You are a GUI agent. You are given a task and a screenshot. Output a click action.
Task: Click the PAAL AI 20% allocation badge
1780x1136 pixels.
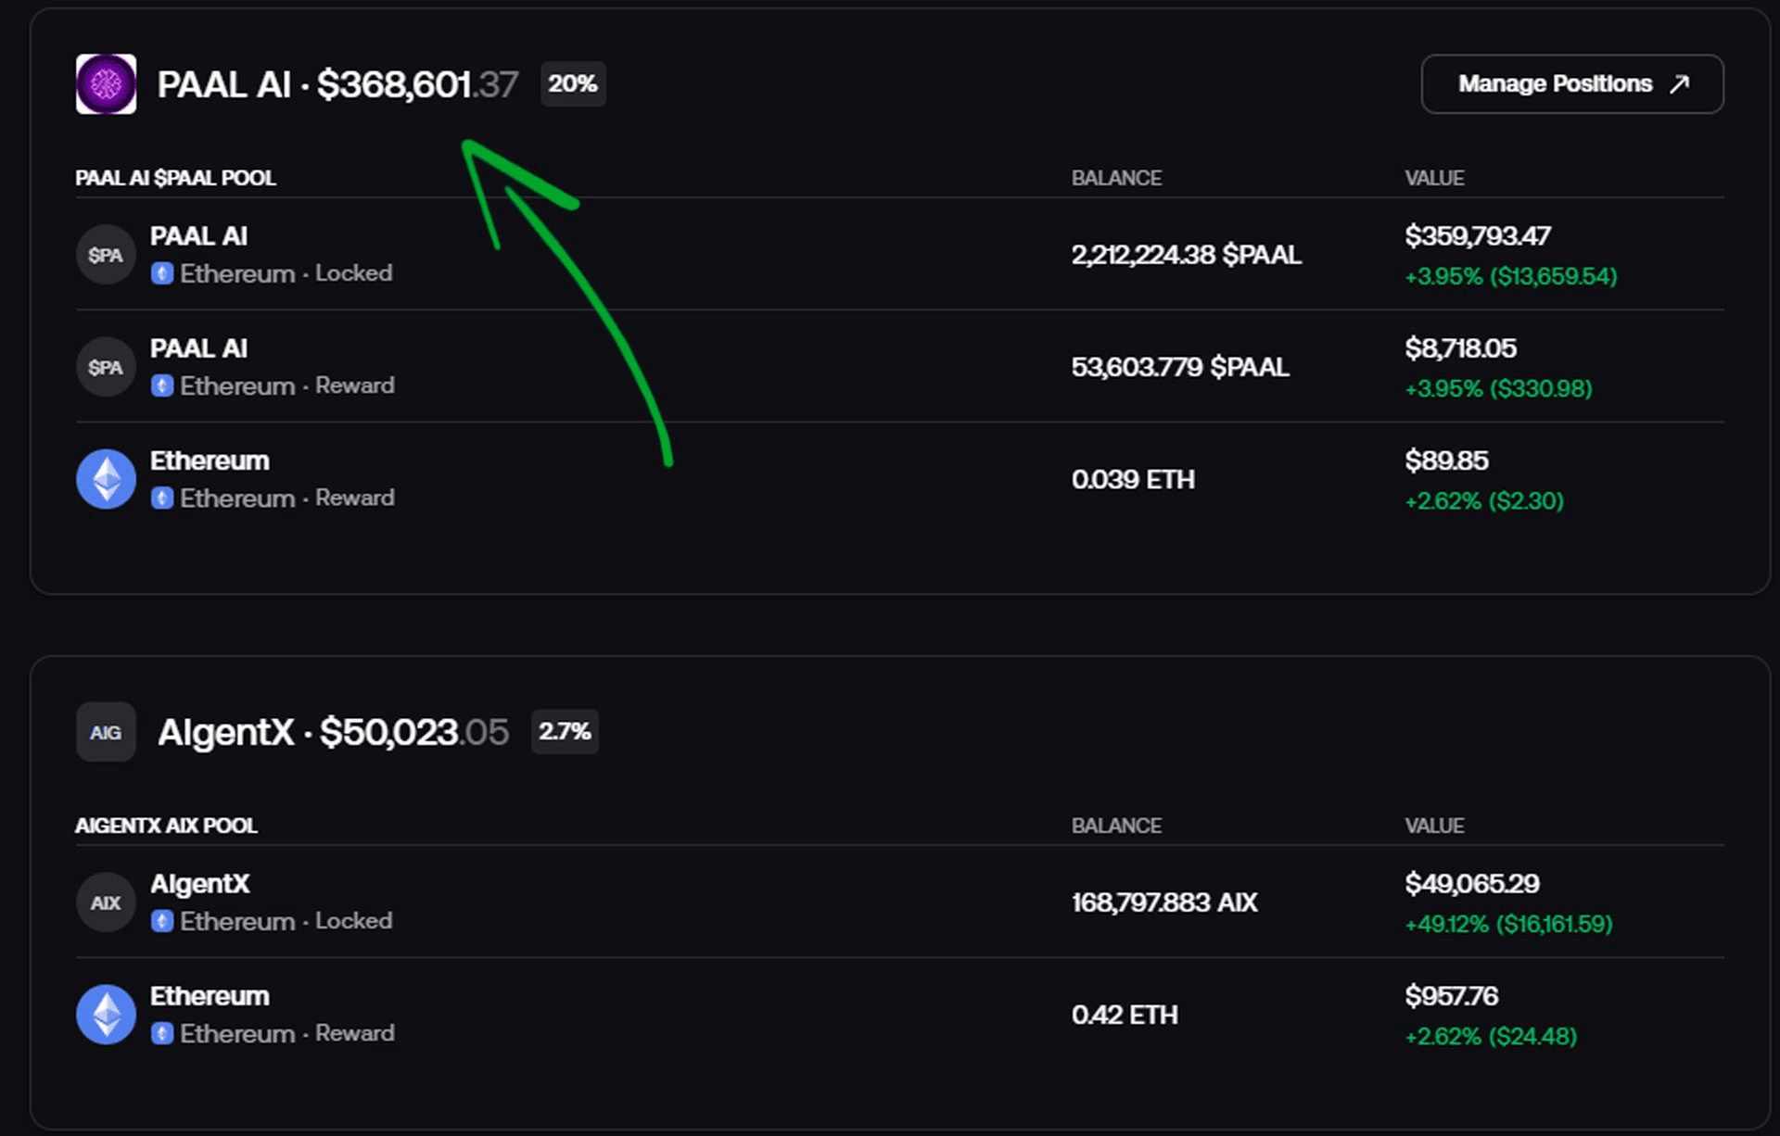tap(572, 84)
